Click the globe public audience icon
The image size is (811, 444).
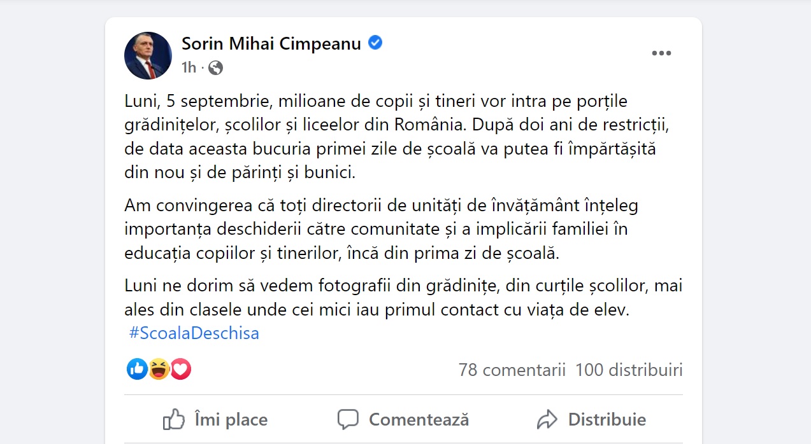pos(216,67)
